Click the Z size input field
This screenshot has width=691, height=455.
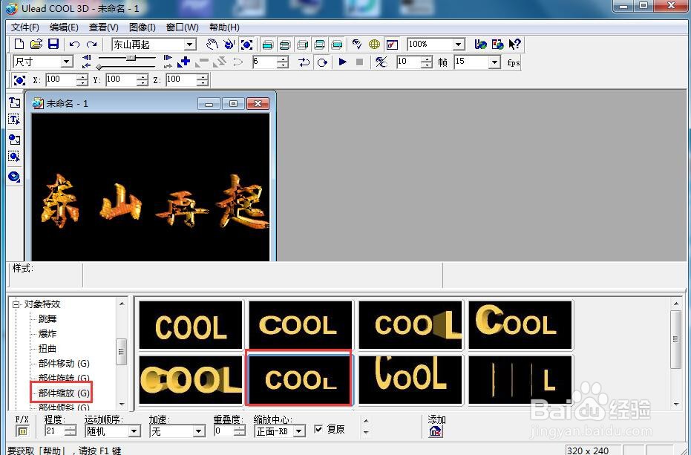coord(181,80)
